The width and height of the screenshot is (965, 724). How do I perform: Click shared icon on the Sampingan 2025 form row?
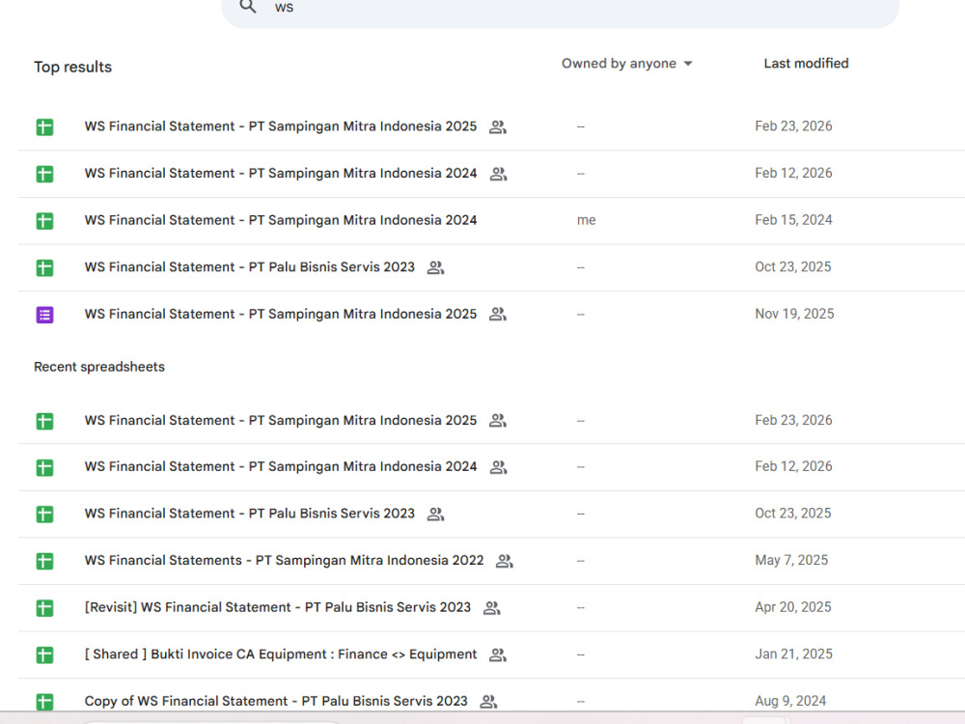pyautogui.click(x=497, y=315)
